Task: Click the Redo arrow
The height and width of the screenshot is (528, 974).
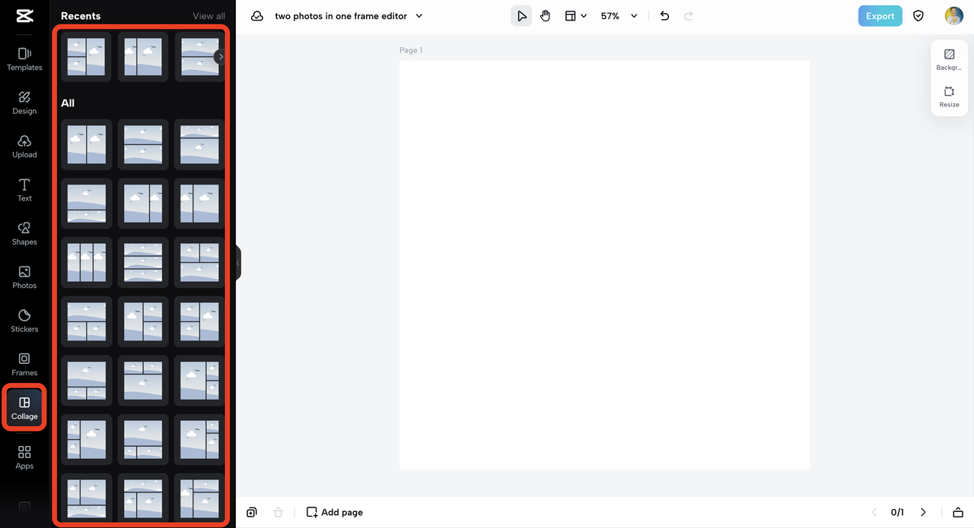Action: tap(689, 16)
